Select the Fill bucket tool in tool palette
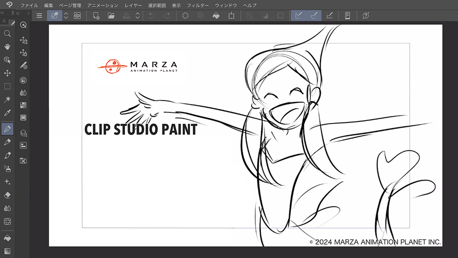 7,238
